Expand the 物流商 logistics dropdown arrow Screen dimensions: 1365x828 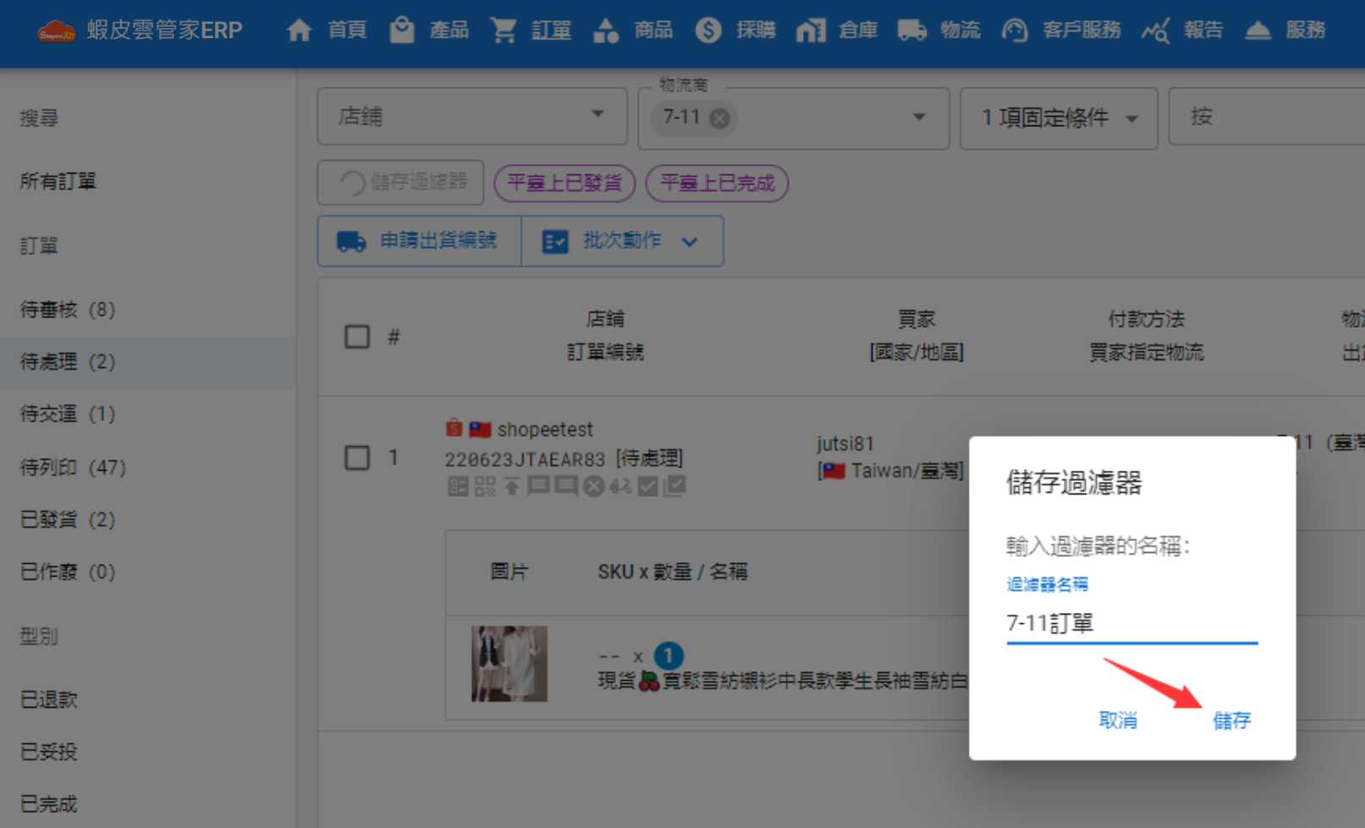click(919, 117)
